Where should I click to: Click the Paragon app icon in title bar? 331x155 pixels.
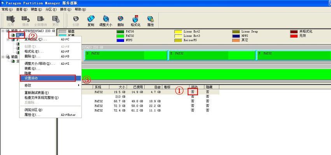tap(3, 3)
